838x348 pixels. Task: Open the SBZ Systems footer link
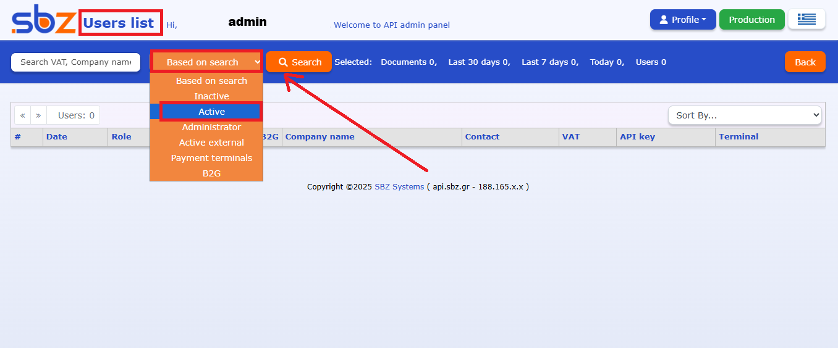pyautogui.click(x=399, y=187)
